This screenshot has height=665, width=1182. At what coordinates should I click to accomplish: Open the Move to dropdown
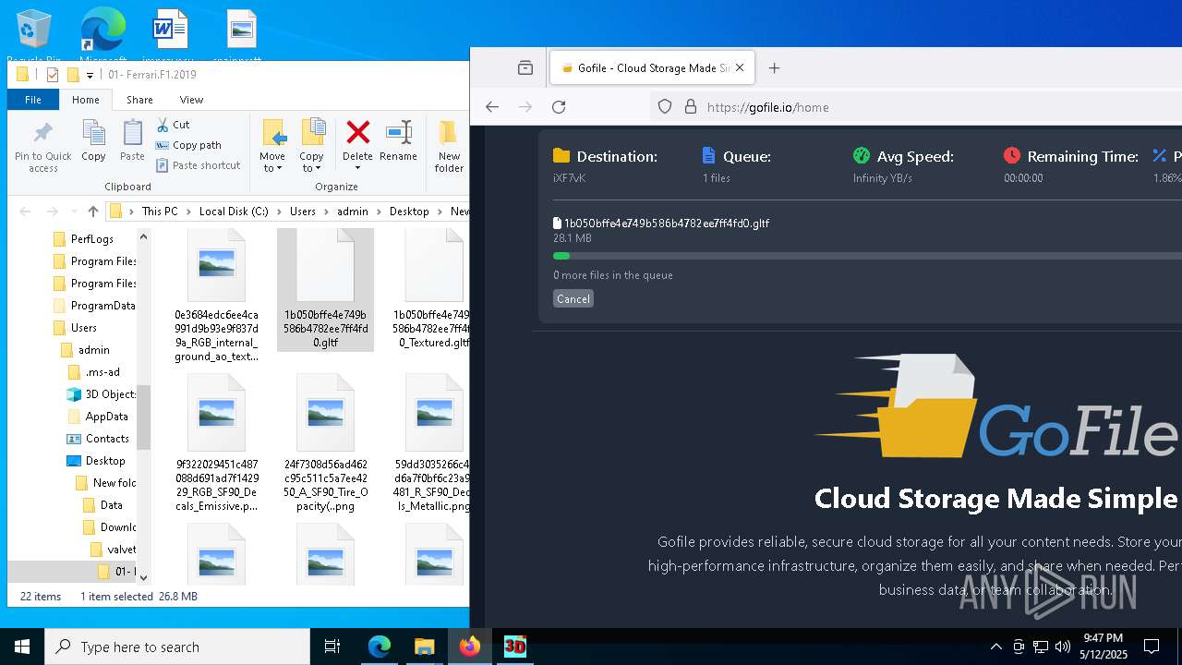pyautogui.click(x=272, y=146)
